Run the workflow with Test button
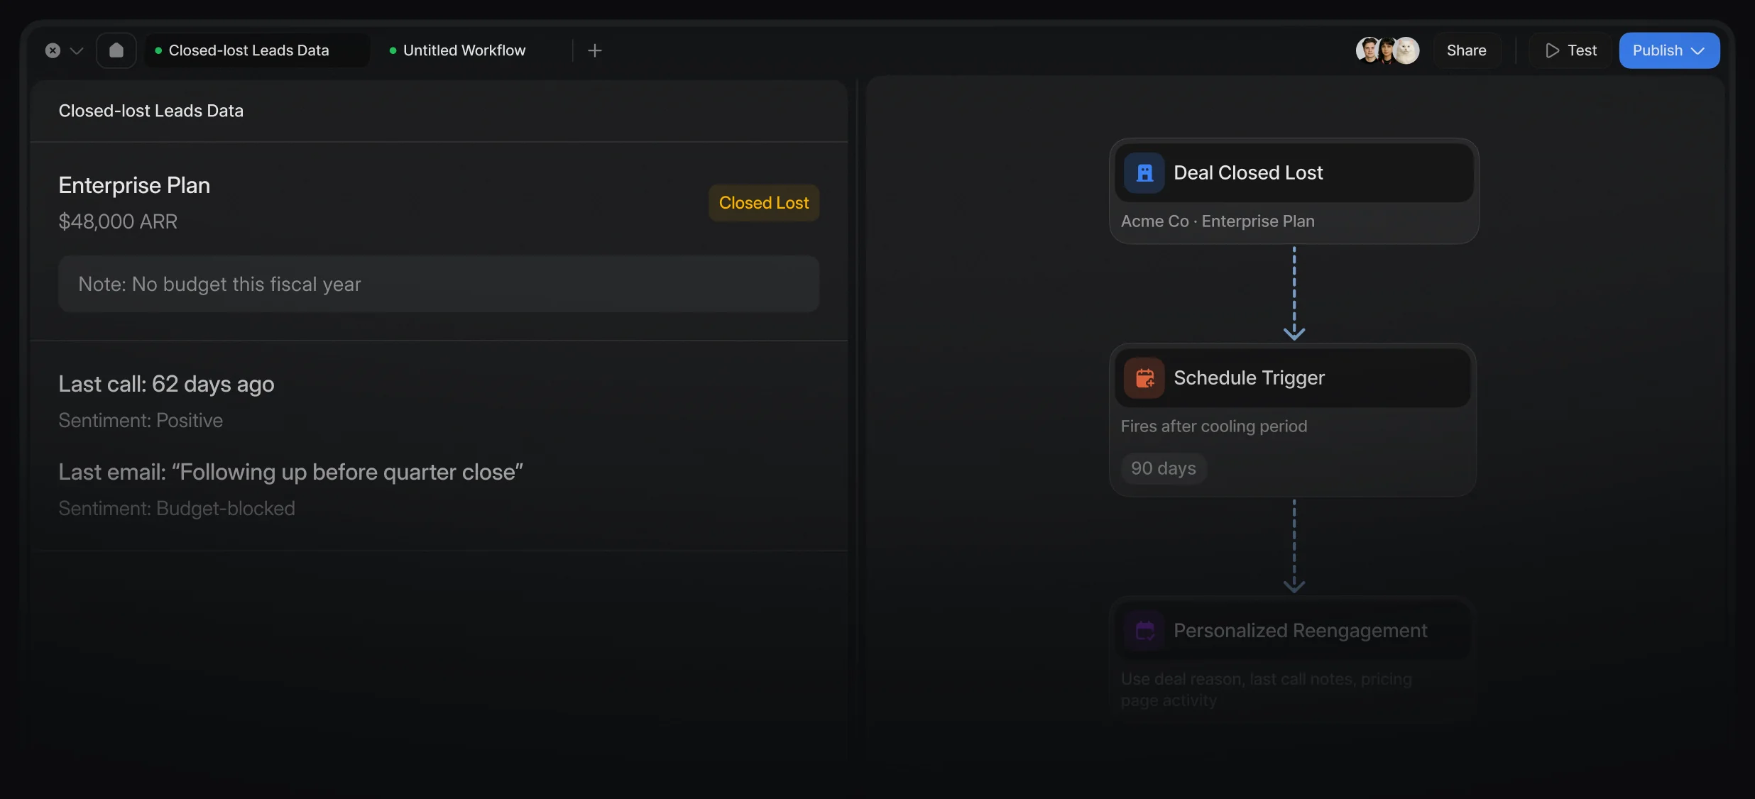 click(x=1571, y=50)
